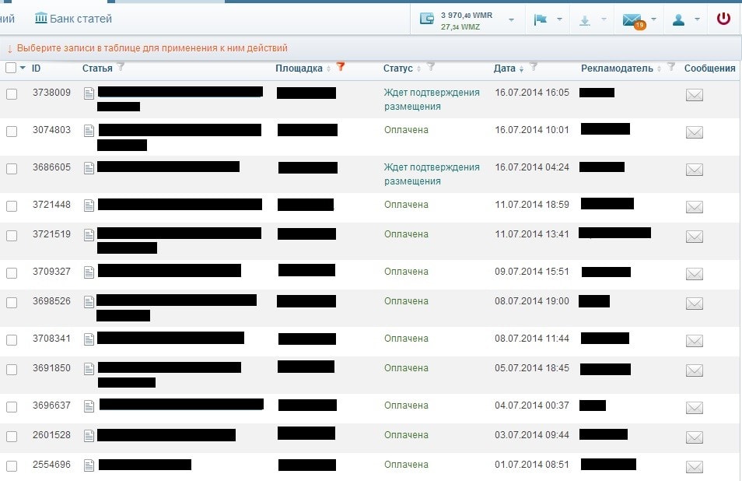This screenshot has height=481, width=742.
Task: Open the message envelope for row 2601528
Action: [x=695, y=437]
